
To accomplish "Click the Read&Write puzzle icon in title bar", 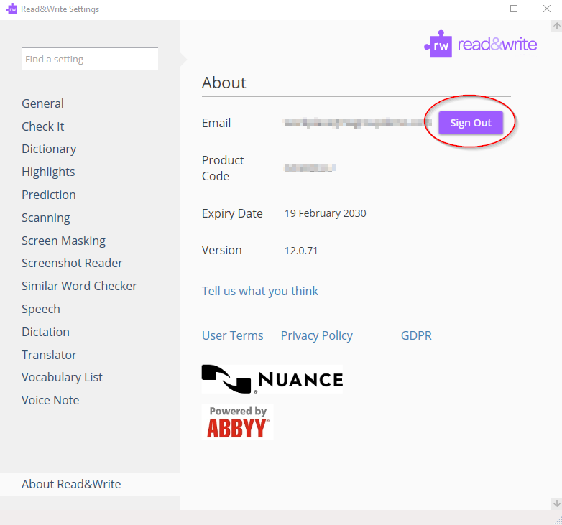I will click(x=11, y=9).
